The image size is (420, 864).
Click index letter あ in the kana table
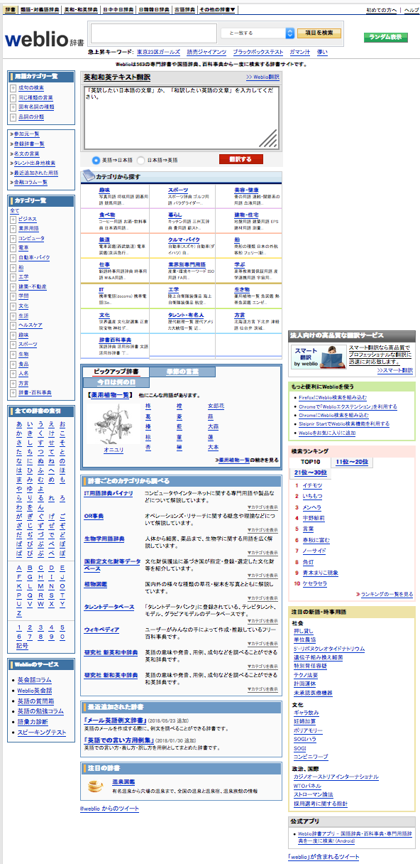point(20,423)
